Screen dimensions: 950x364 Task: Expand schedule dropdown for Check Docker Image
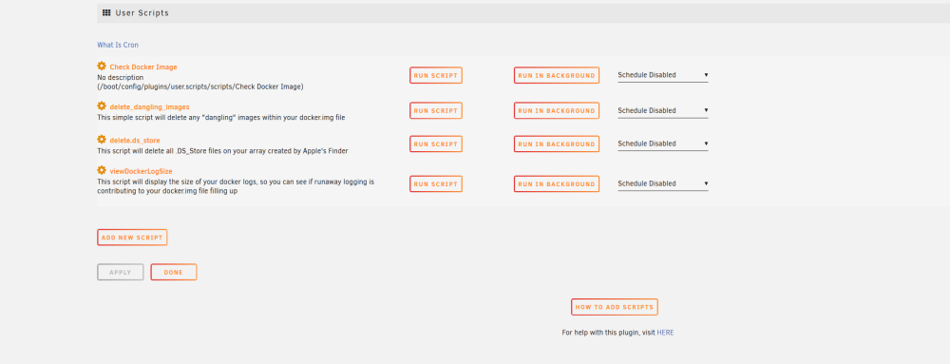(x=663, y=76)
